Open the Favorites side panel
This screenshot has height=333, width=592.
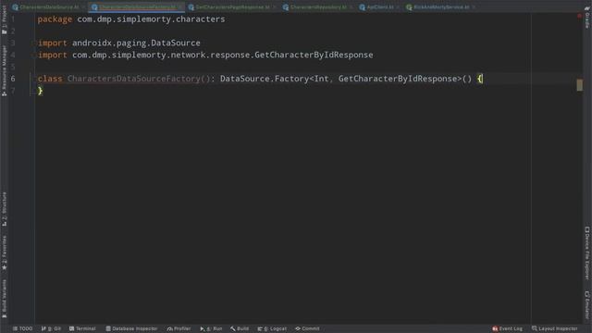pyautogui.click(x=4, y=253)
